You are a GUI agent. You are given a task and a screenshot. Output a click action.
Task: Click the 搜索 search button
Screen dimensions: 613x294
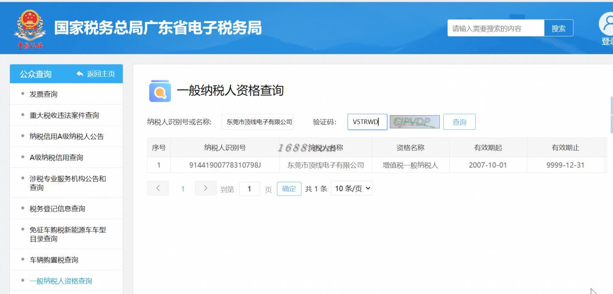coord(559,28)
